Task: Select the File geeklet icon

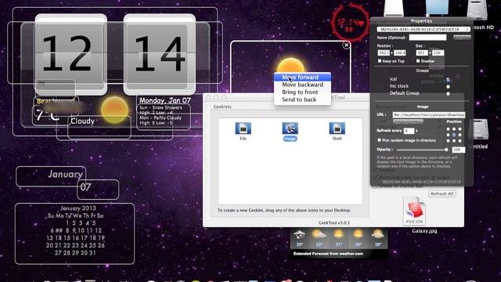Action: click(243, 128)
